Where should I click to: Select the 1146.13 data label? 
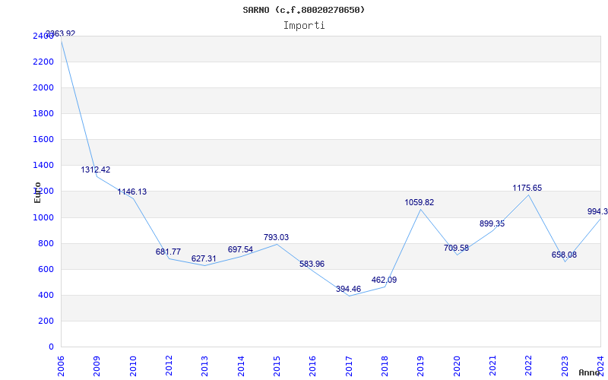[x=132, y=192]
